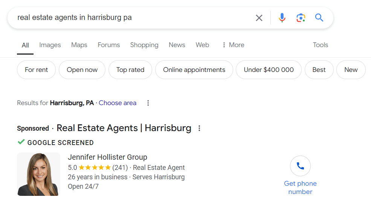Enable the Online appointments filter

click(194, 70)
